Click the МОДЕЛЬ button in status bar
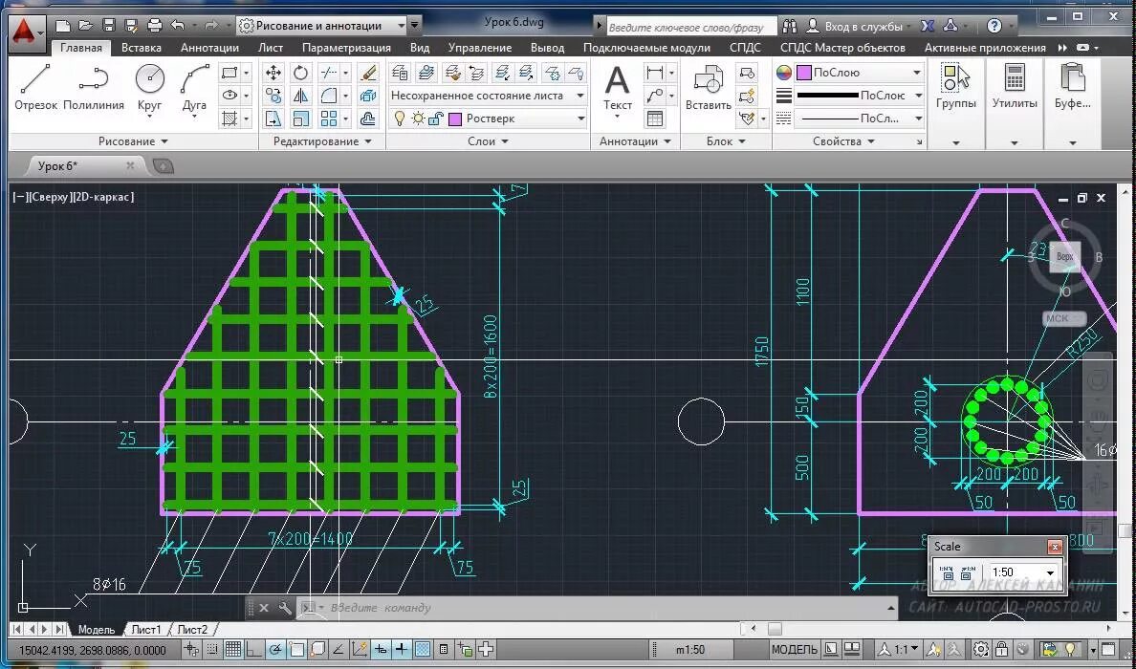The width and height of the screenshot is (1136, 669). tap(795, 650)
